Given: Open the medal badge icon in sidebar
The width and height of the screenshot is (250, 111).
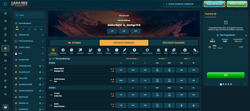Looking at the screenshot, I should (x=5, y=68).
